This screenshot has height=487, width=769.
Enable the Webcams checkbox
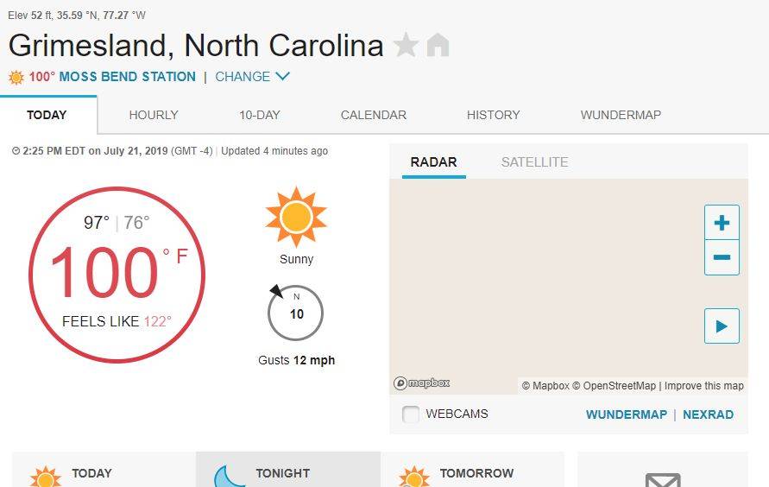pyautogui.click(x=411, y=414)
